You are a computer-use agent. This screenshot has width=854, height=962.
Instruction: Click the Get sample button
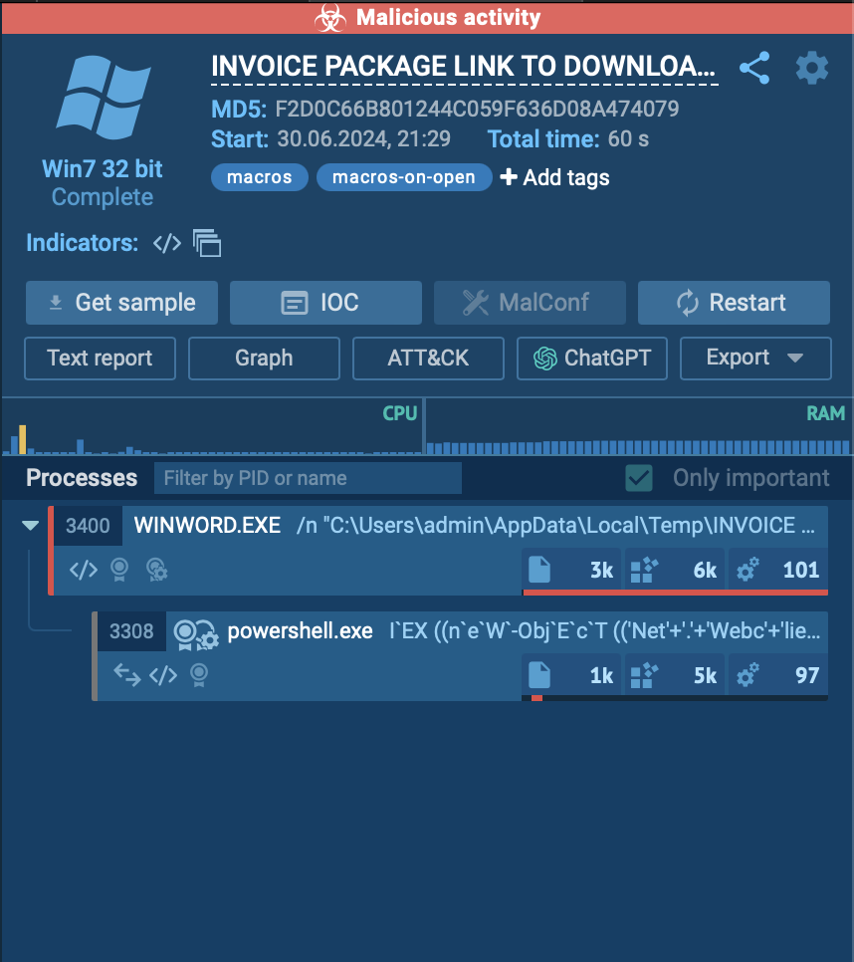121,303
